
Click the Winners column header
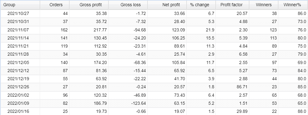click(264, 5)
